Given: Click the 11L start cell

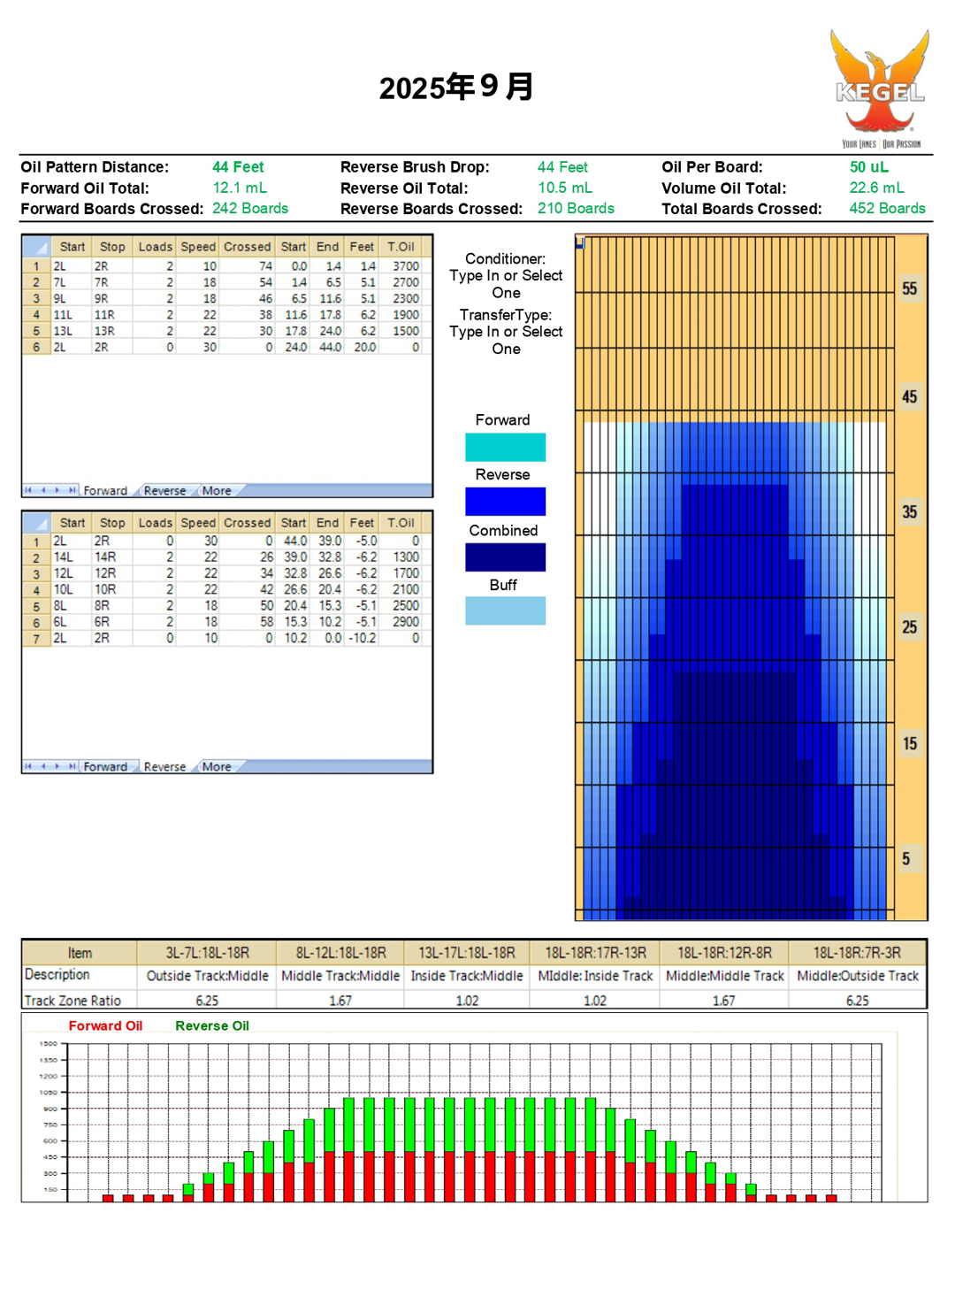Looking at the screenshot, I should (x=71, y=315).
